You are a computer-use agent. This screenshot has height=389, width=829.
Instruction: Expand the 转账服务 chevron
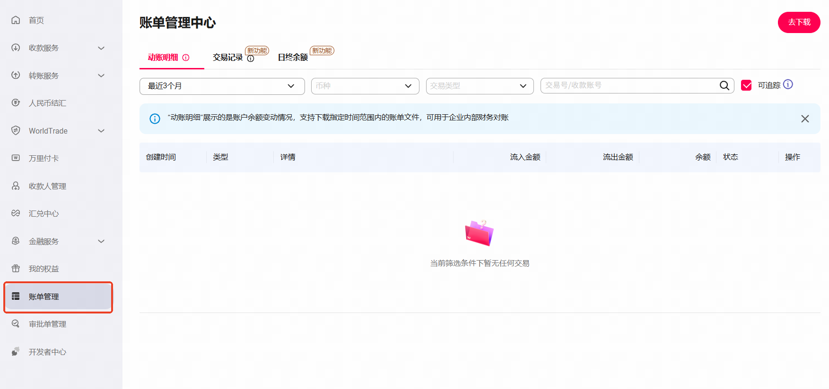[101, 76]
